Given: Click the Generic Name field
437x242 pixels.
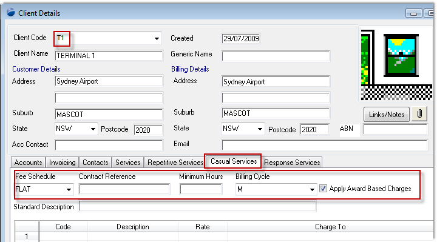Looking at the screenshot, I should point(276,56).
